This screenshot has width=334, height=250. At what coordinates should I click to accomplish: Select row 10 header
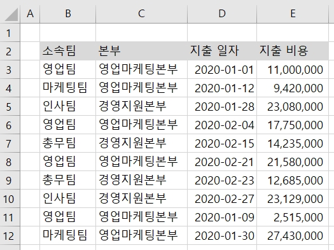click(10, 198)
